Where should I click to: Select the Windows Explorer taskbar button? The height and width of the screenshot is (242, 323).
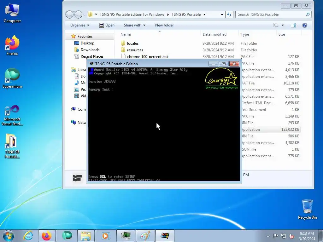[x=86, y=236]
